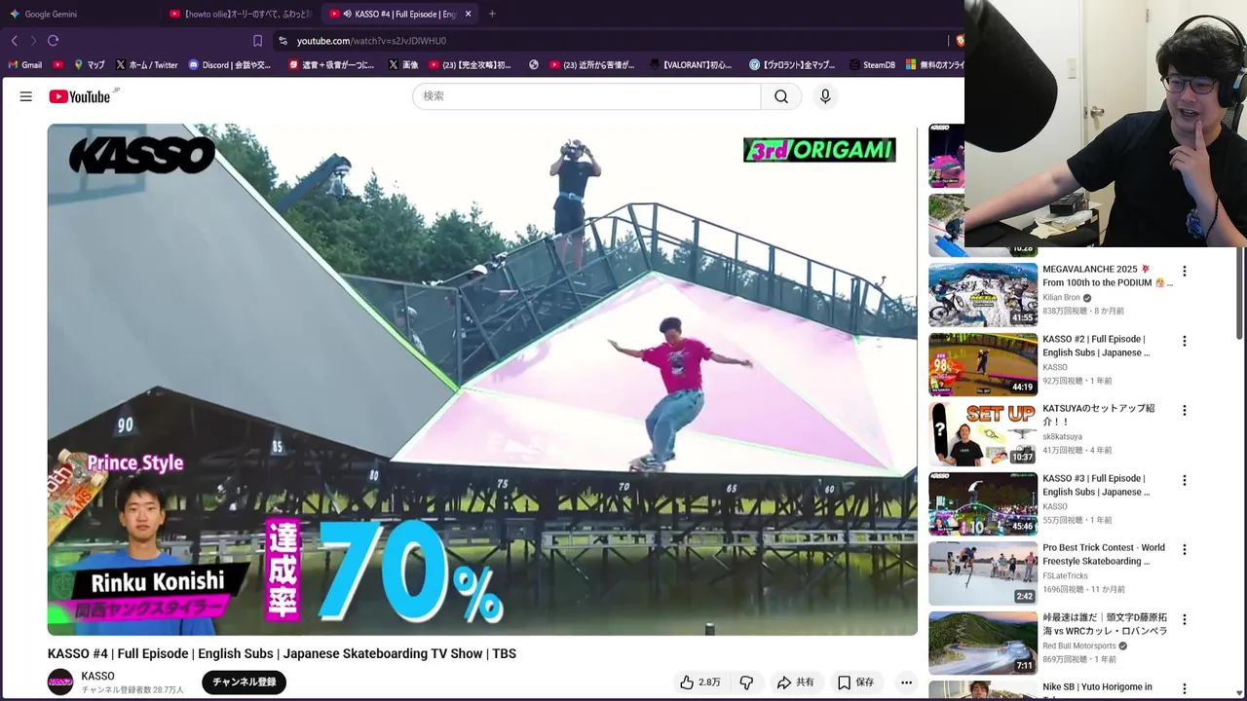Screen dimensions: 1247x701
Task: Bookmark this page with the bookmark icon
Action: [x=257, y=41]
